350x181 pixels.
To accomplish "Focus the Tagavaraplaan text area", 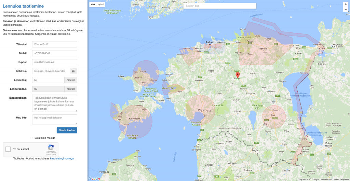I will [x=54, y=103].
